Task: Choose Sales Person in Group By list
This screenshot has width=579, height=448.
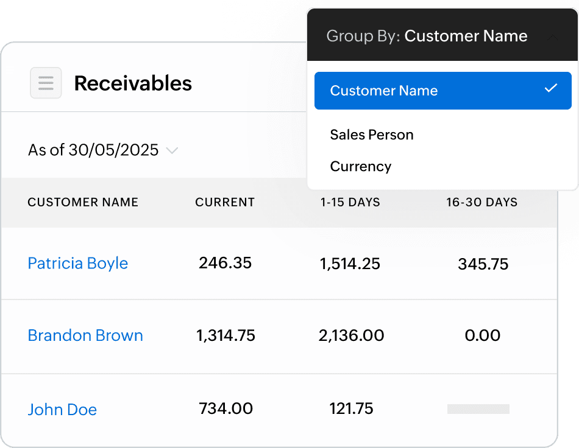Action: 372,135
